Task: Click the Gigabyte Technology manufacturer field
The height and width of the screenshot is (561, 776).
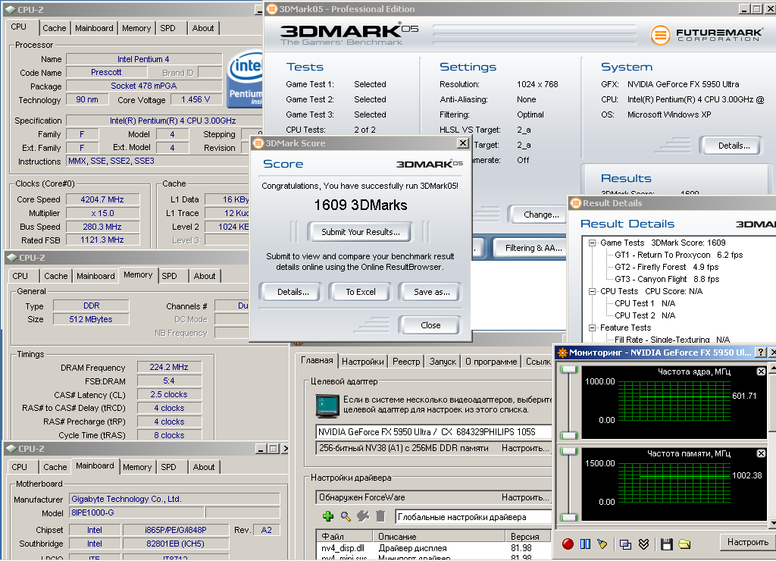Action: pos(174,499)
